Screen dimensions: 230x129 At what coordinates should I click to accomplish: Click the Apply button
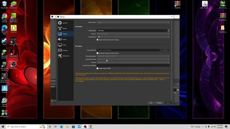point(168,103)
